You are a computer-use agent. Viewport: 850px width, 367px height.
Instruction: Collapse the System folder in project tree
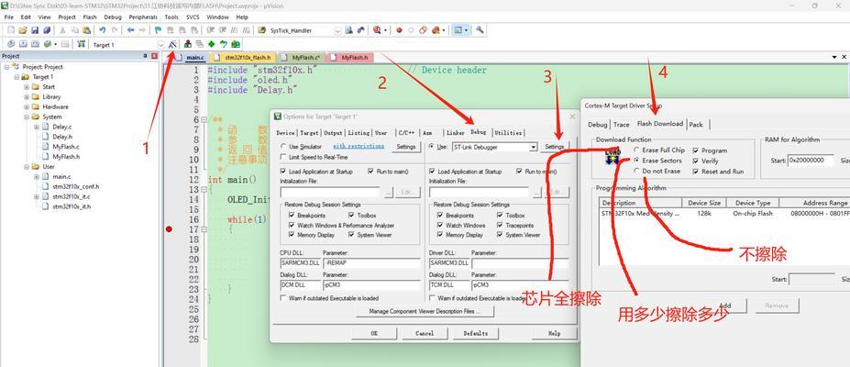pos(27,117)
